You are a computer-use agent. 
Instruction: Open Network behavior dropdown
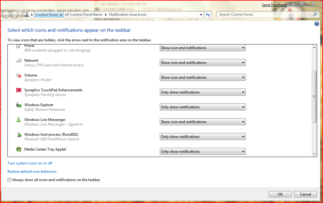203,63
